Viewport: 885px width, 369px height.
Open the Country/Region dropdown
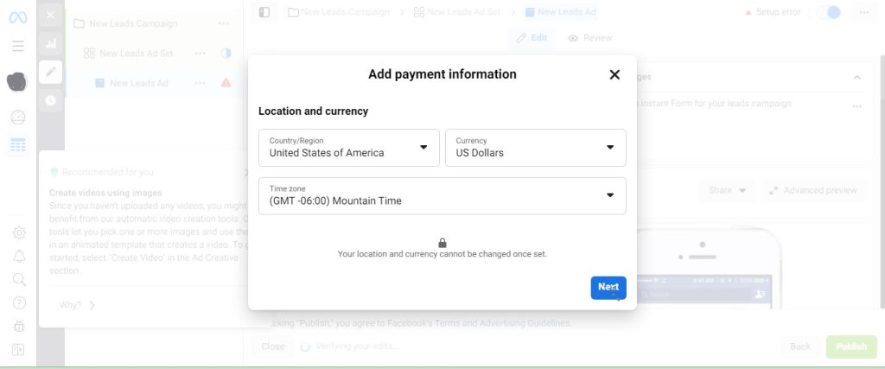349,148
